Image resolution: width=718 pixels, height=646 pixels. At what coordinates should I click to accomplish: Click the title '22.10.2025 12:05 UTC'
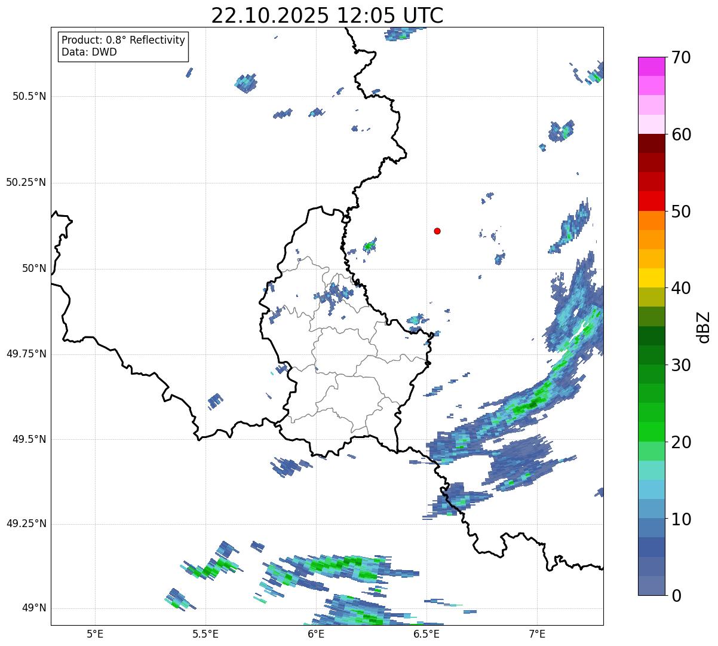[x=327, y=15]
